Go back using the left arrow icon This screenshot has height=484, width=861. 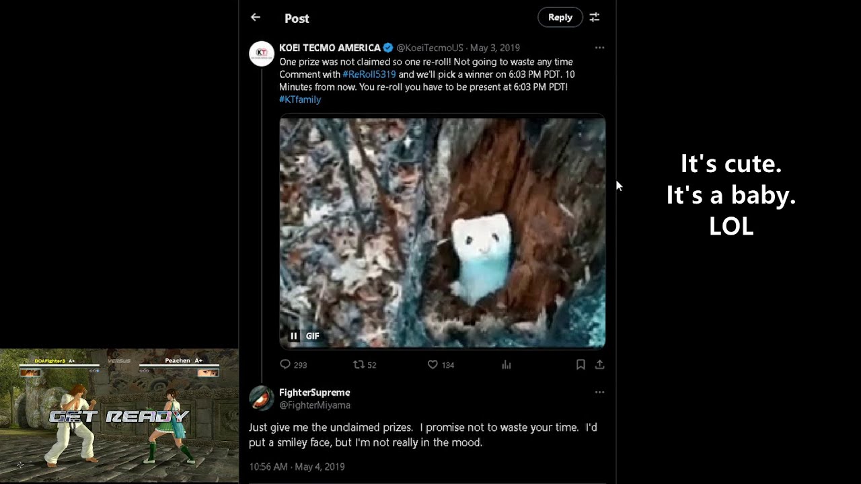coord(256,17)
